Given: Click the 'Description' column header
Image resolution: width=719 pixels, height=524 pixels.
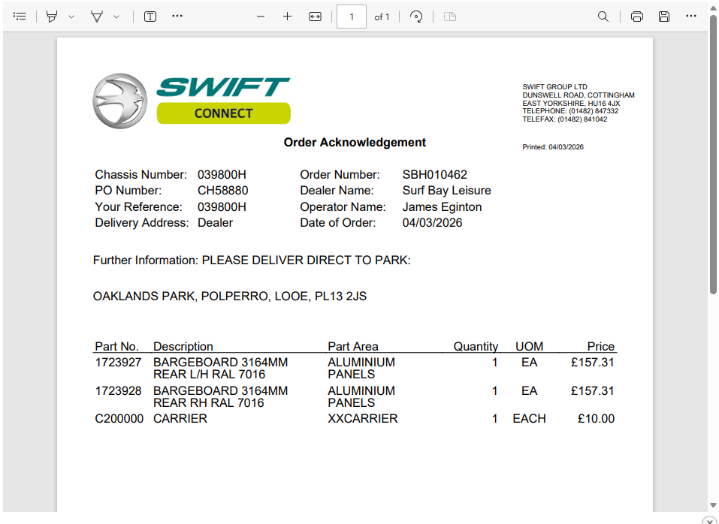Looking at the screenshot, I should tap(183, 346).
